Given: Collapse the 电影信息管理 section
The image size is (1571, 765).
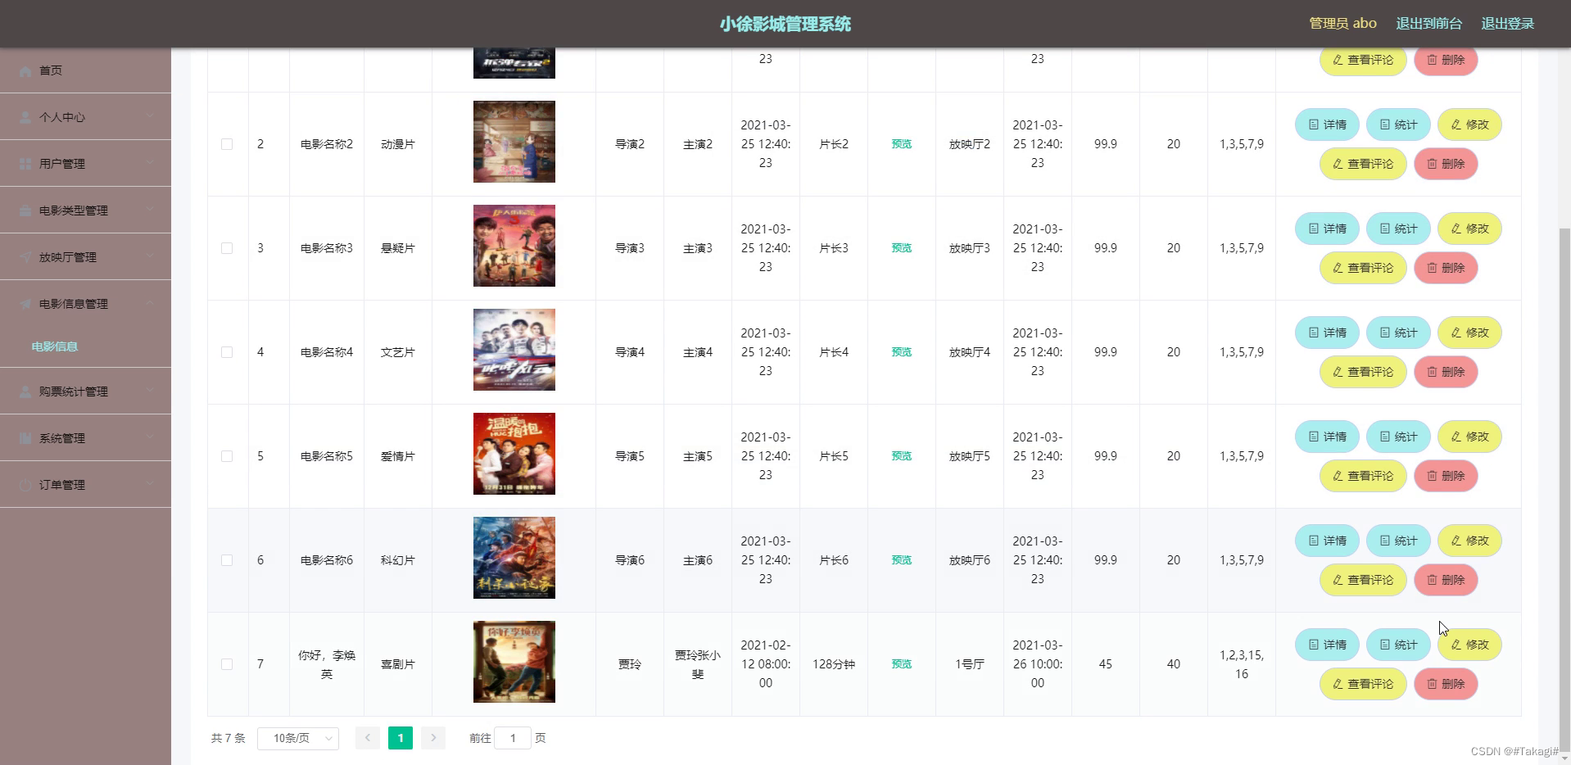Looking at the screenshot, I should [86, 303].
